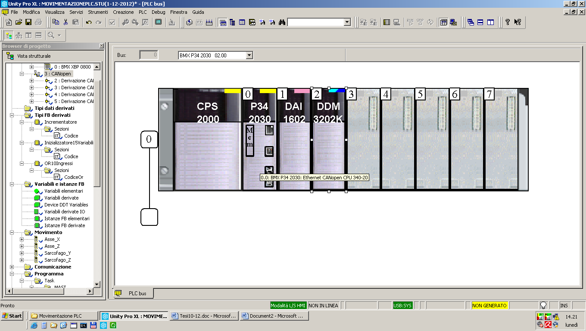This screenshot has width=586, height=331.
Task: Click the functional view hierarchy icon
Action: [x=19, y=35]
